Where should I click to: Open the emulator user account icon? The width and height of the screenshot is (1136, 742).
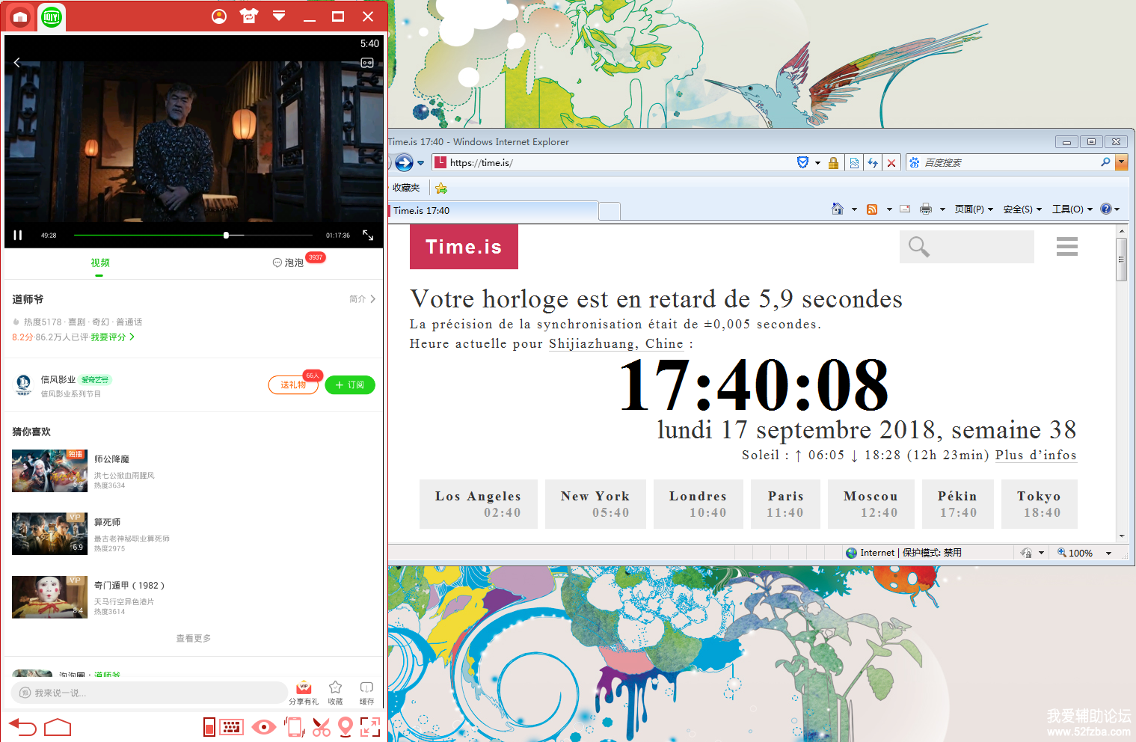tap(218, 16)
